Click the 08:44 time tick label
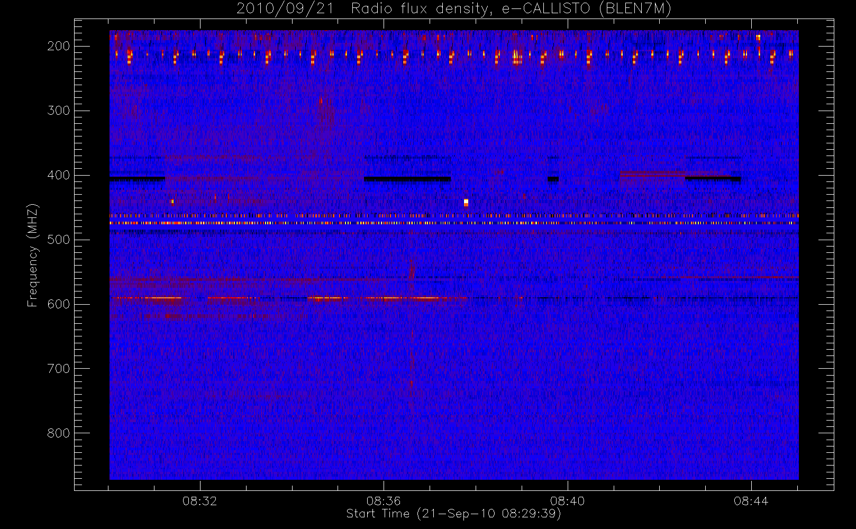 (751, 501)
